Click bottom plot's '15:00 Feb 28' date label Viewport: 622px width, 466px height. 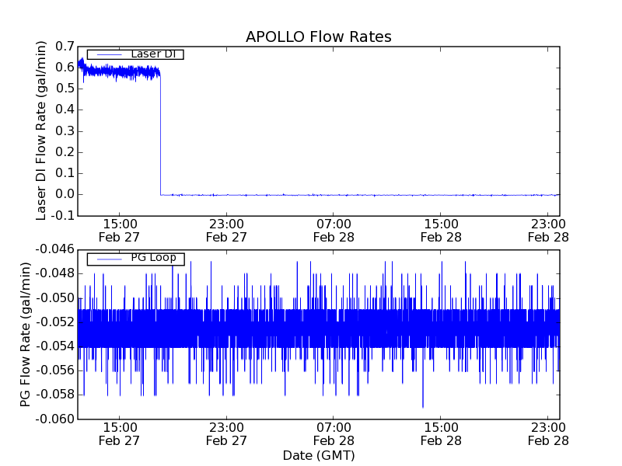click(x=441, y=434)
